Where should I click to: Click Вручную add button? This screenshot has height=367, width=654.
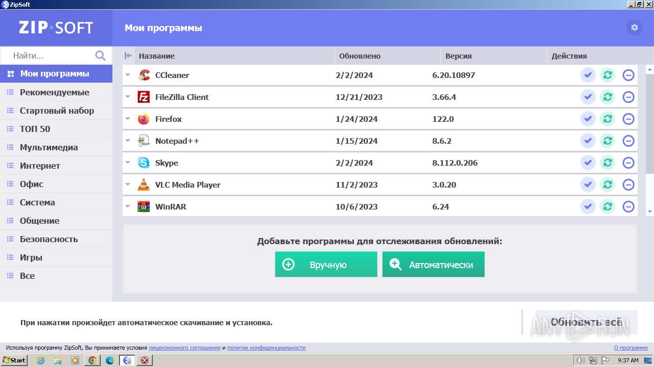point(326,265)
